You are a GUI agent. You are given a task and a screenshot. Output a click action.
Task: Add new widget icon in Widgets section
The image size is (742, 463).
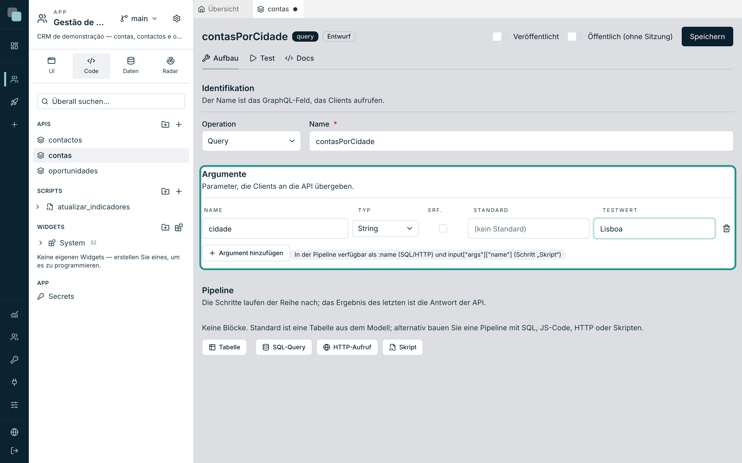pos(179,227)
